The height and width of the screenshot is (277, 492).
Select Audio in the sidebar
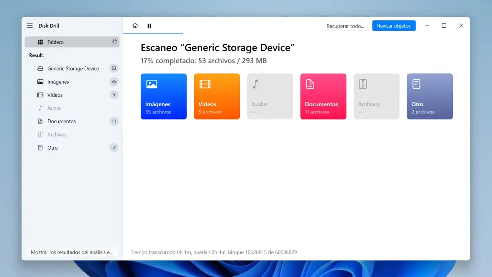click(x=72, y=108)
